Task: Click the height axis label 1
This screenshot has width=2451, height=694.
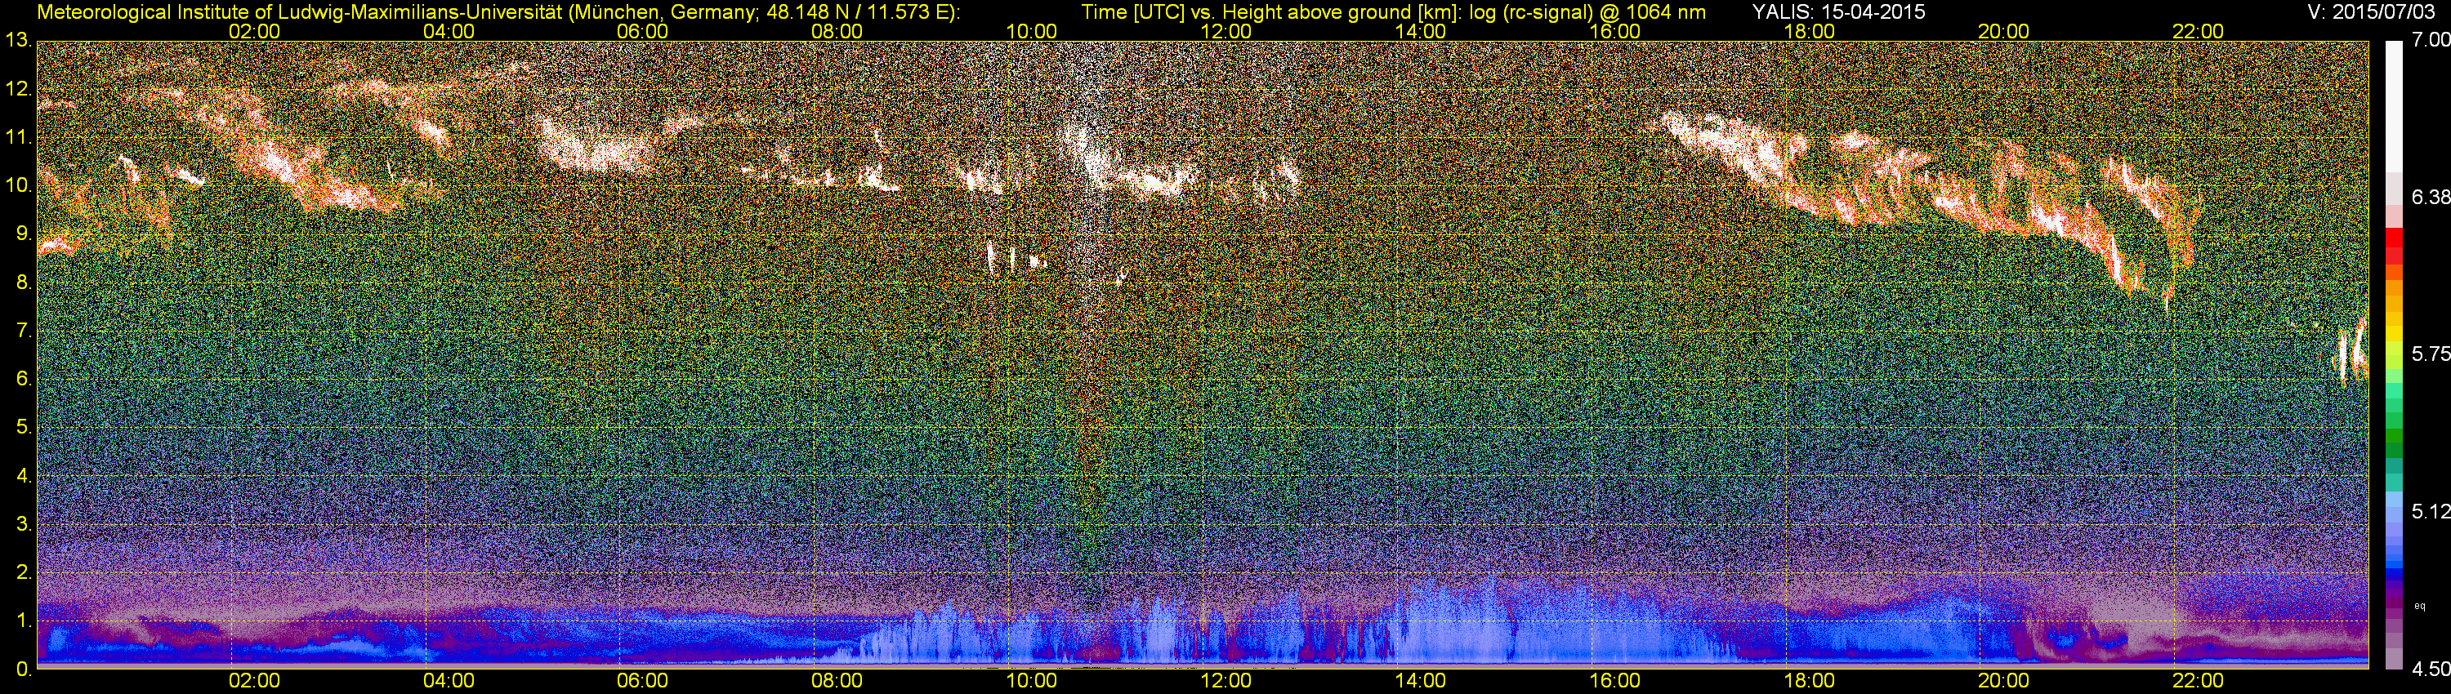Action: coord(23,621)
